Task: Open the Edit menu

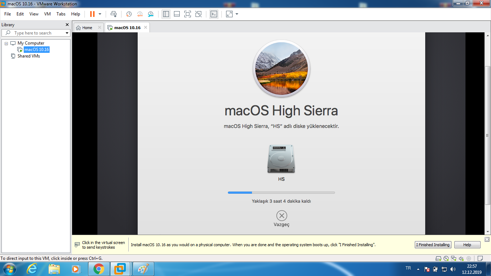Action: [20, 14]
